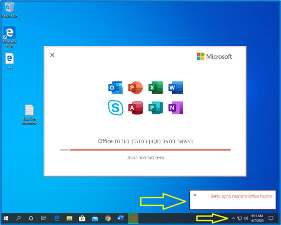Screen dimensions: 281x225
Task: Open Recycle Bin desktop icon
Action: (10, 10)
